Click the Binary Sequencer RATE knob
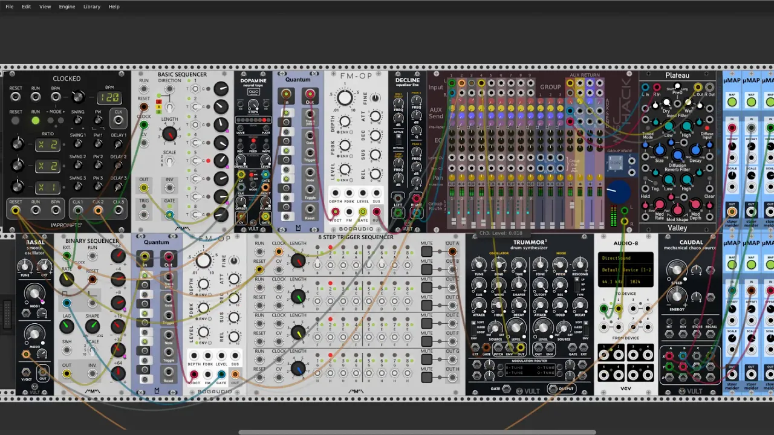 tap(66, 279)
